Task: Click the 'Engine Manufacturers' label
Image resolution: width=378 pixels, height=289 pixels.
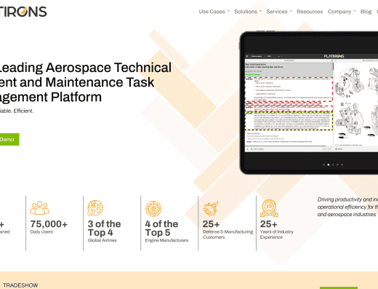Action: [x=166, y=240]
